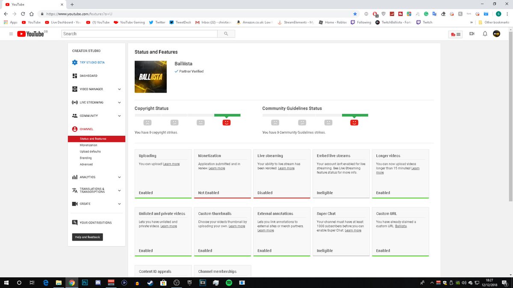Expand the Live Streaming section
This screenshot has width=513, height=288.
click(x=119, y=102)
